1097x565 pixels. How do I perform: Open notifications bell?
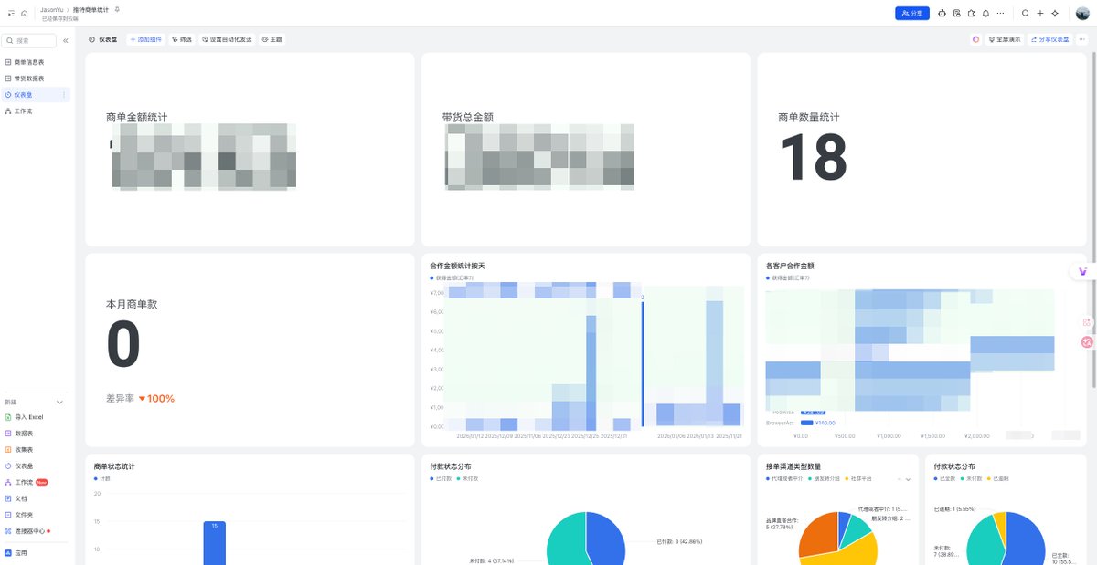[985, 14]
